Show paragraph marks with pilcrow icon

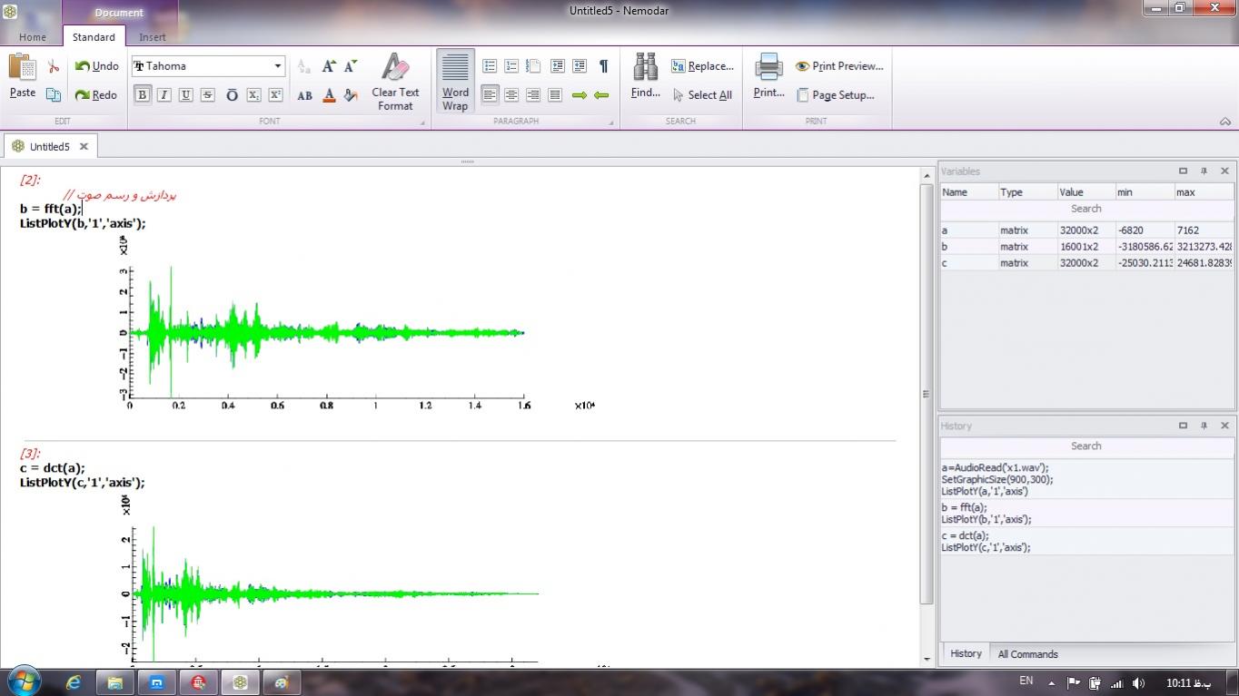(603, 66)
